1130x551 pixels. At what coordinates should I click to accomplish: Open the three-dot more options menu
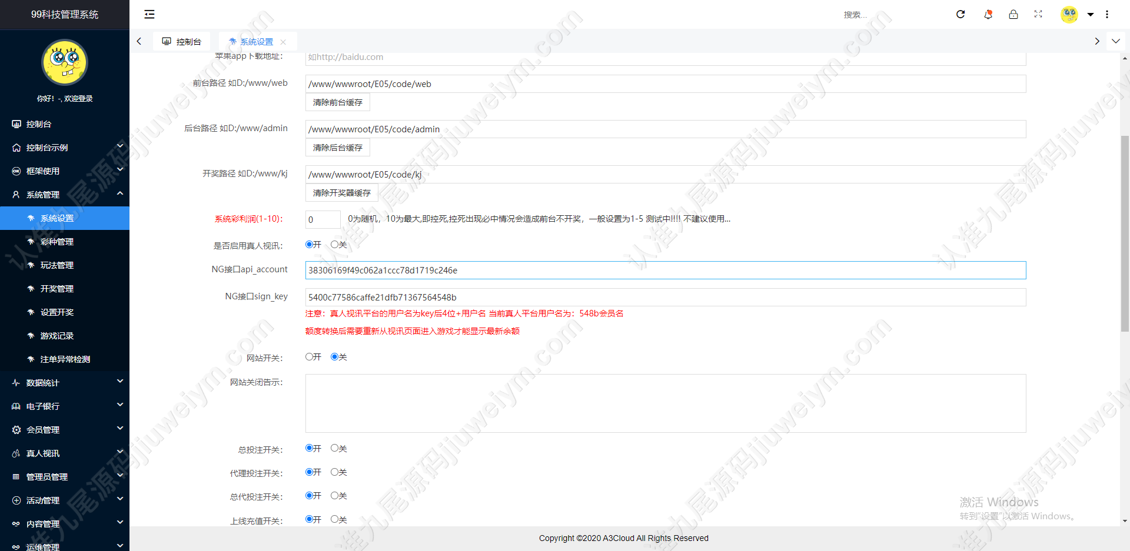click(1107, 14)
